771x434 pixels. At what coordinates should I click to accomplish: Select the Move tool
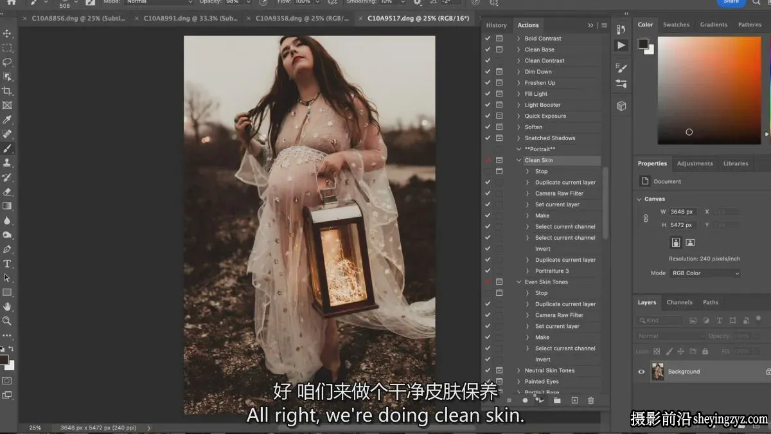pos(7,33)
